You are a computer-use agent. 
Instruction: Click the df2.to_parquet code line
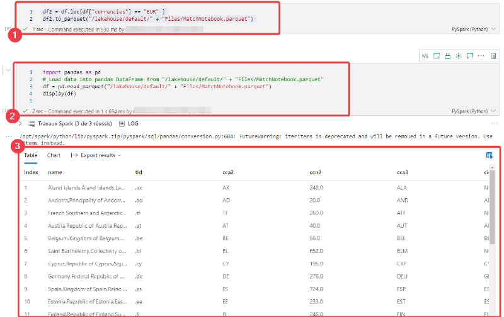[148, 19]
